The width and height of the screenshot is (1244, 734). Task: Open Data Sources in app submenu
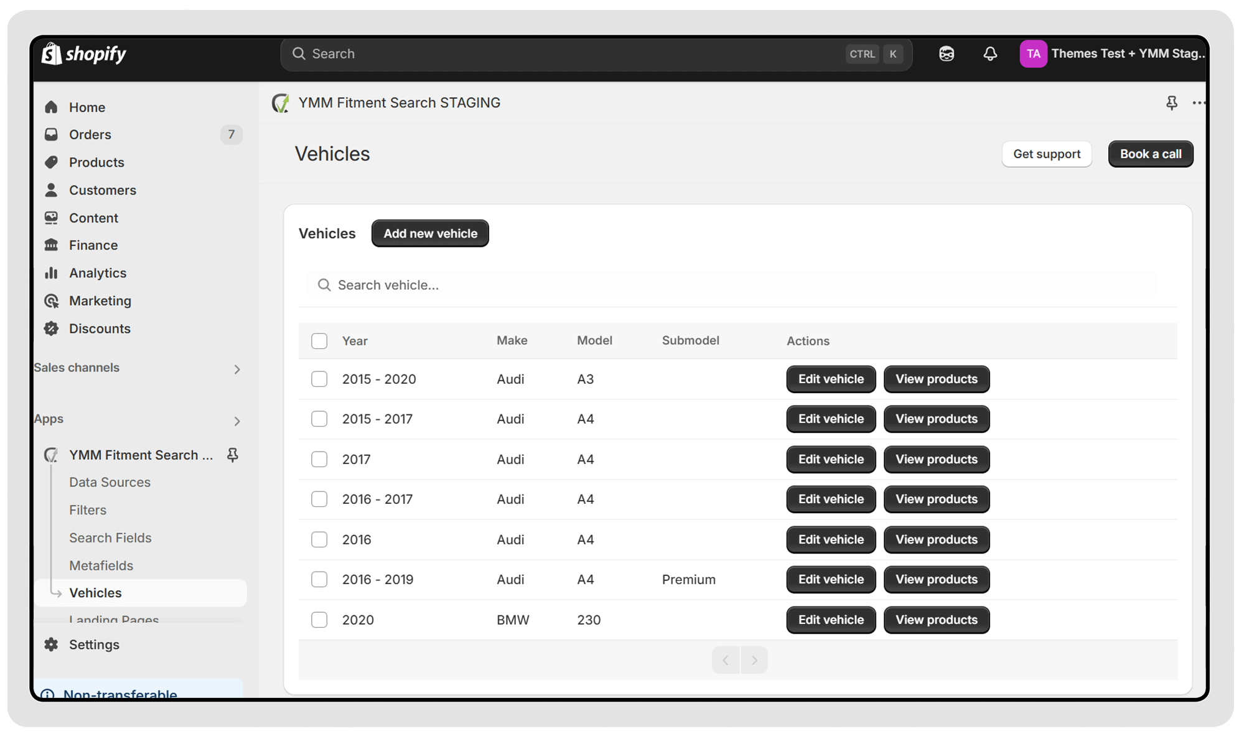point(110,482)
